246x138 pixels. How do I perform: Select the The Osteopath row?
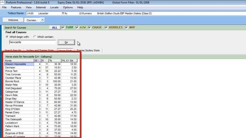click(41, 119)
